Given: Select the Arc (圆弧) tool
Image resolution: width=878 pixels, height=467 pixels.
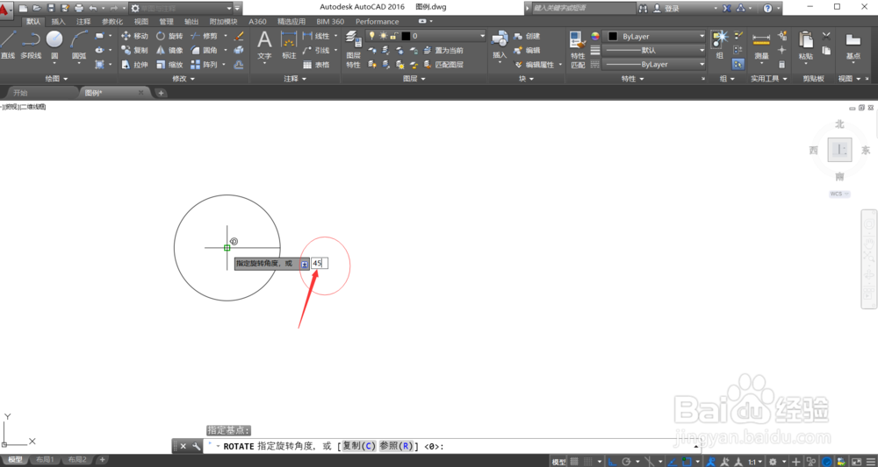Looking at the screenshot, I should 79,45.
